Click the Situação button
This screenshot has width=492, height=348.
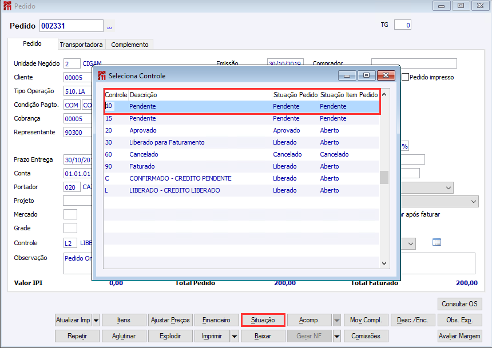263,320
